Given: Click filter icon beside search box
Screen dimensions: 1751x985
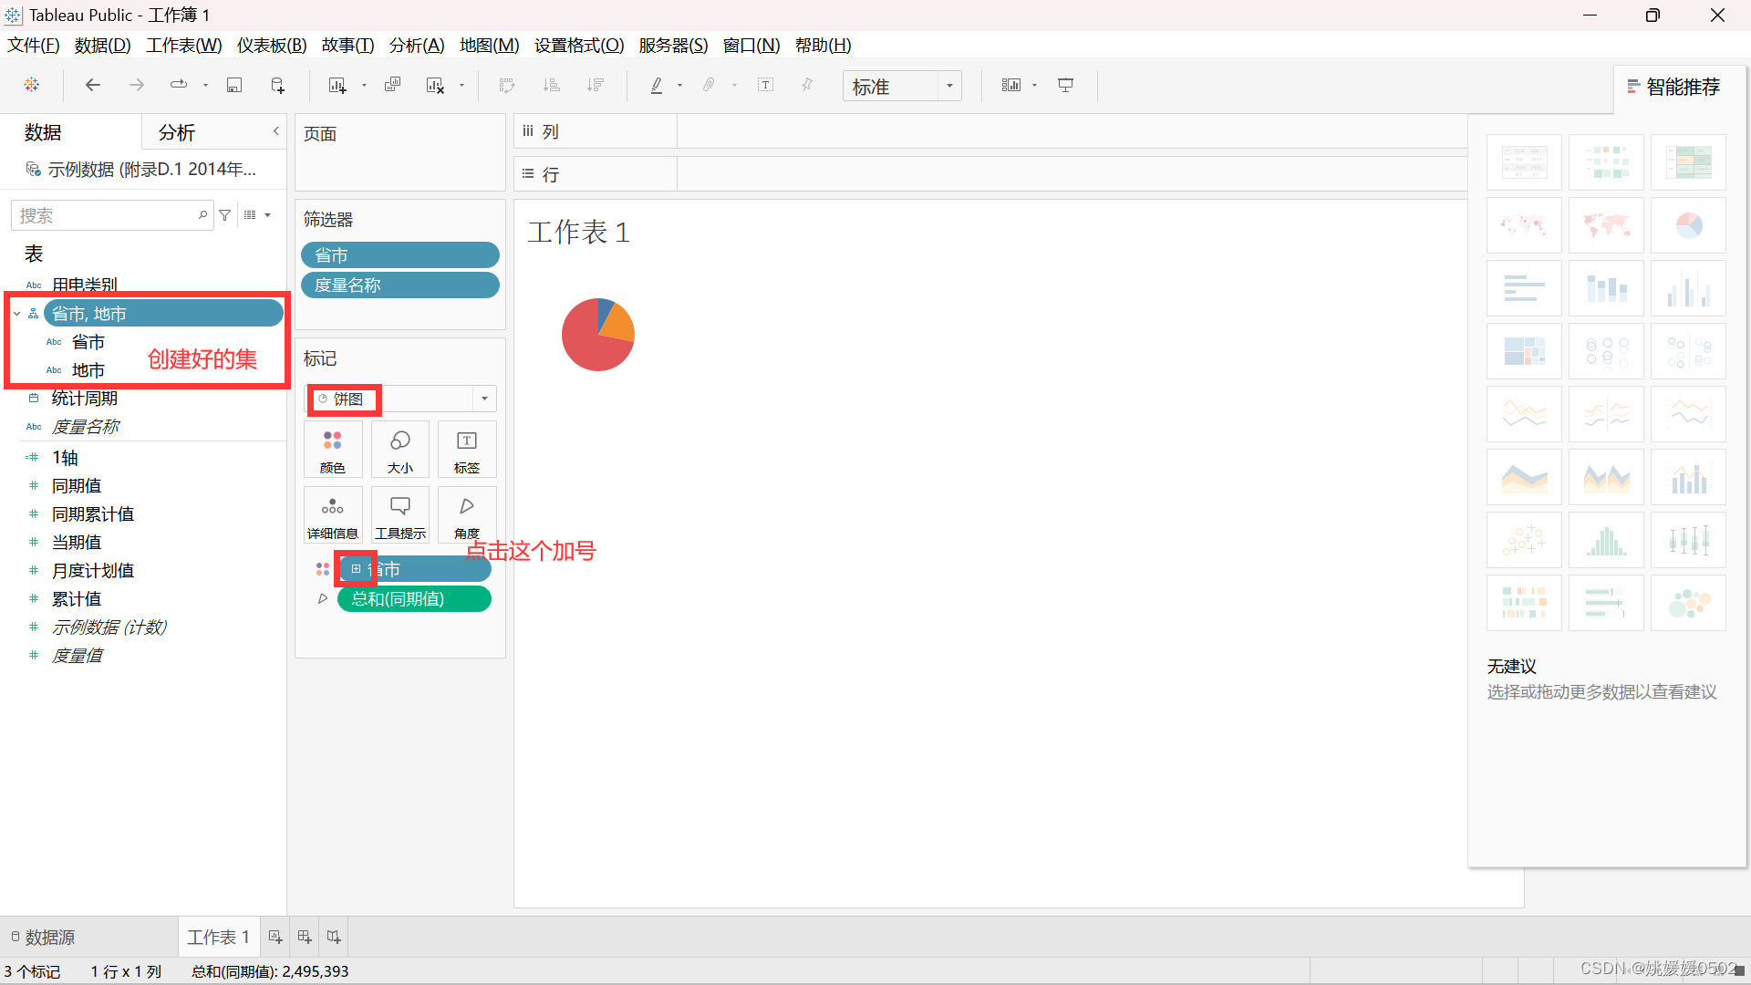Looking at the screenshot, I should tap(225, 216).
